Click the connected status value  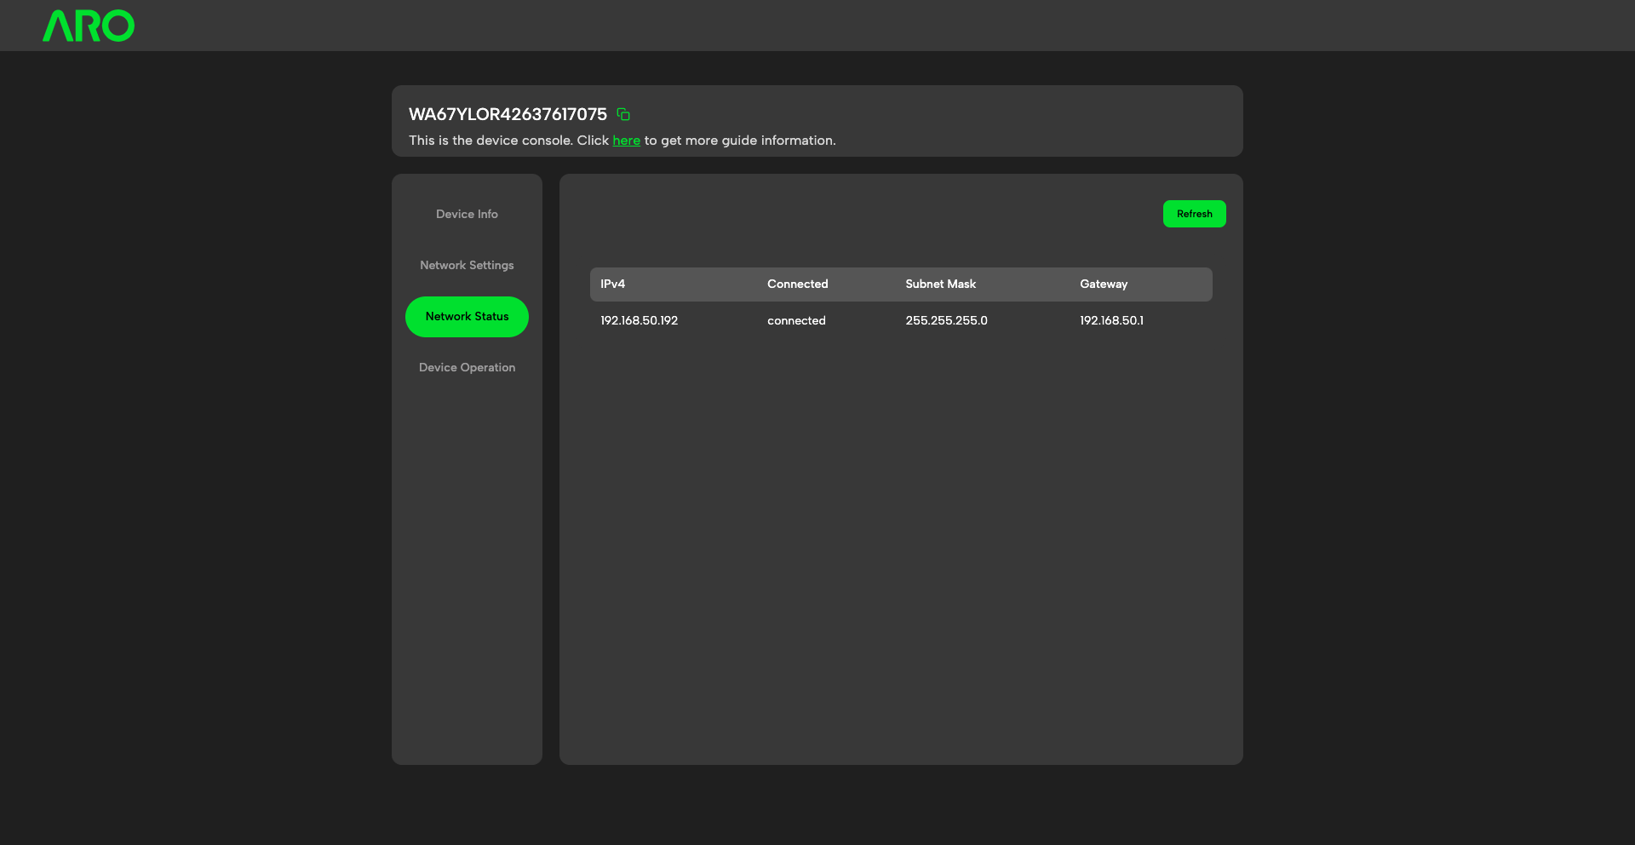(x=796, y=320)
